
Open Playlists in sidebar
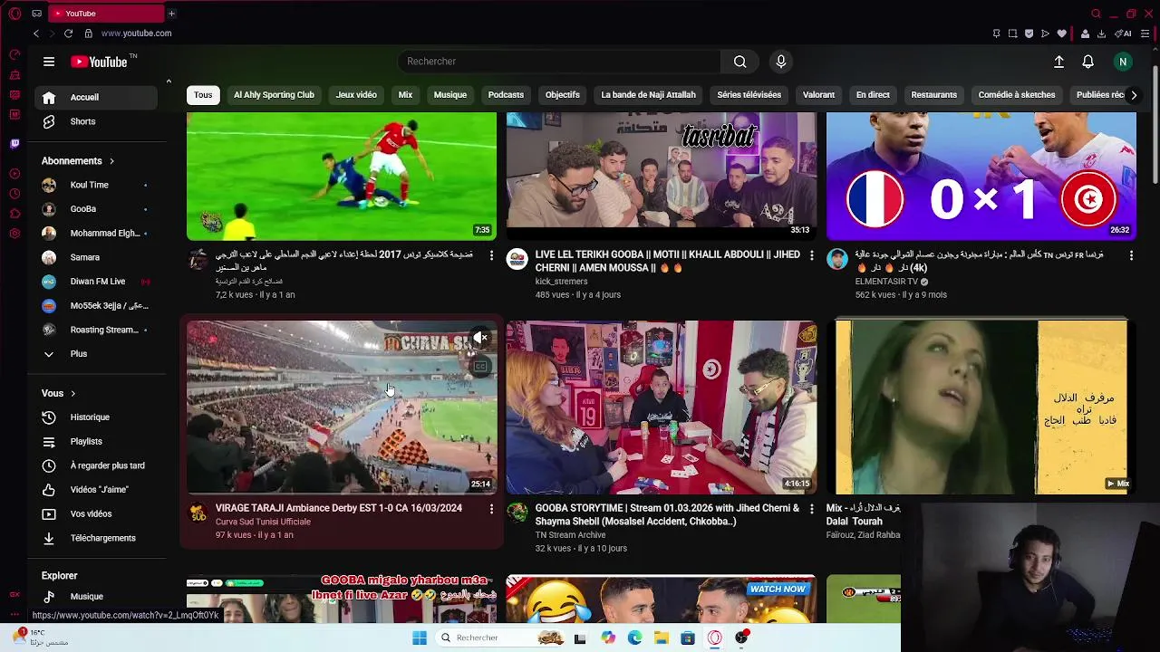[x=98, y=442]
